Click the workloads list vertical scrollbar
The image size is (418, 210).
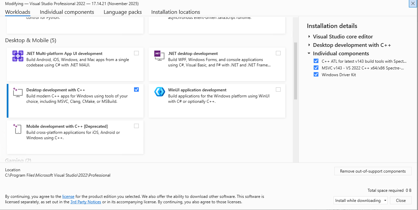(x=295, y=71)
